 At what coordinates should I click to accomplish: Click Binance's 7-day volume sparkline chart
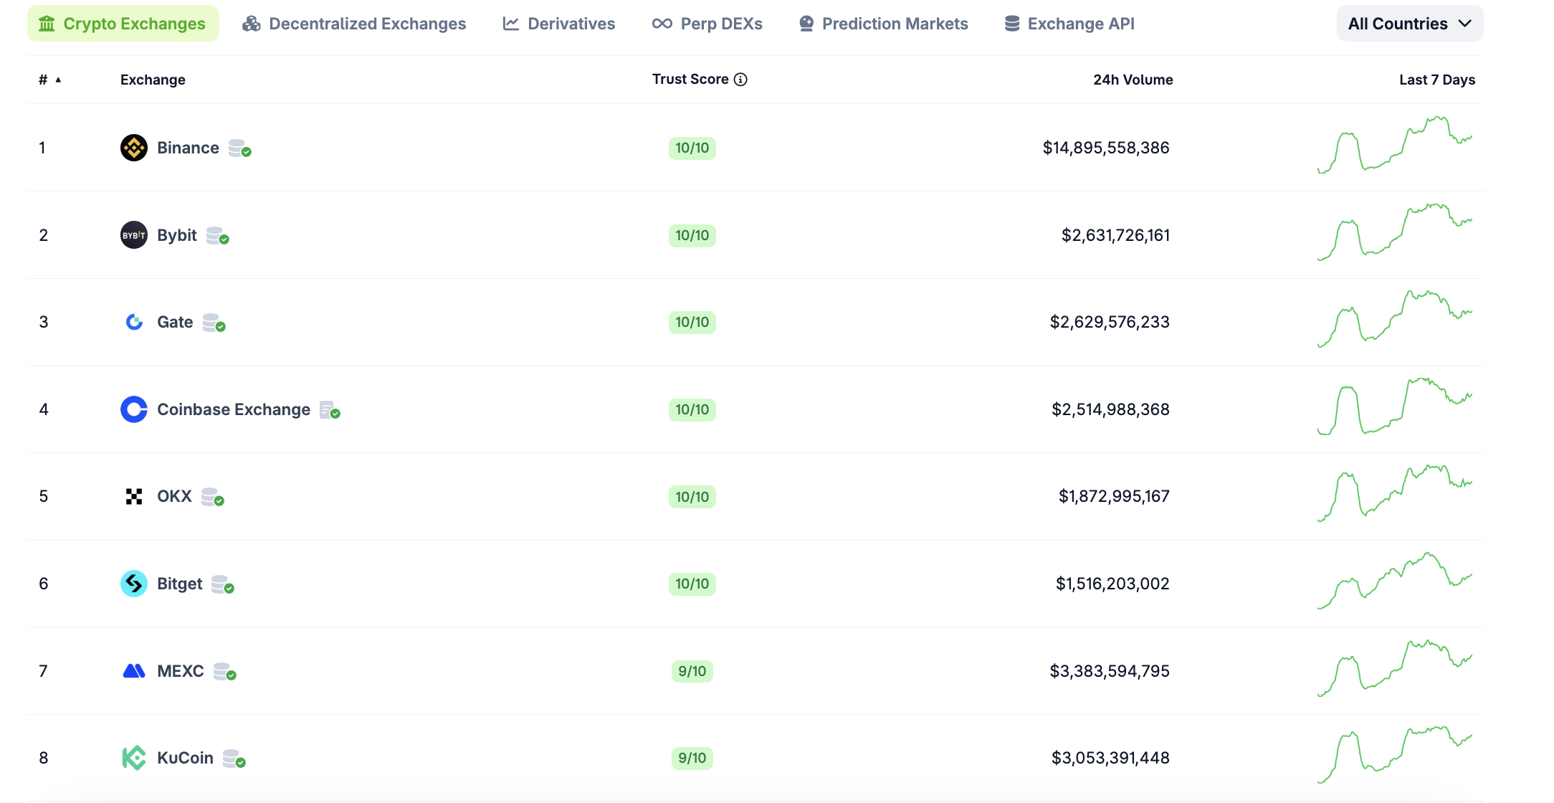pyautogui.click(x=1394, y=146)
